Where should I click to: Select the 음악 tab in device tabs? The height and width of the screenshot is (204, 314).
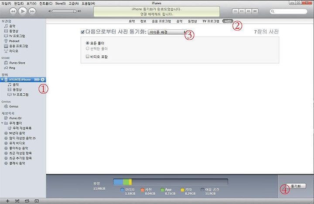click(179, 21)
